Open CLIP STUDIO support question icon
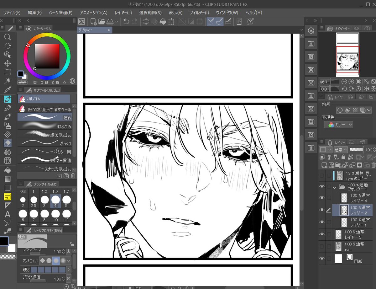Screen dimensions: 376x289 pyautogui.click(x=250, y=21)
